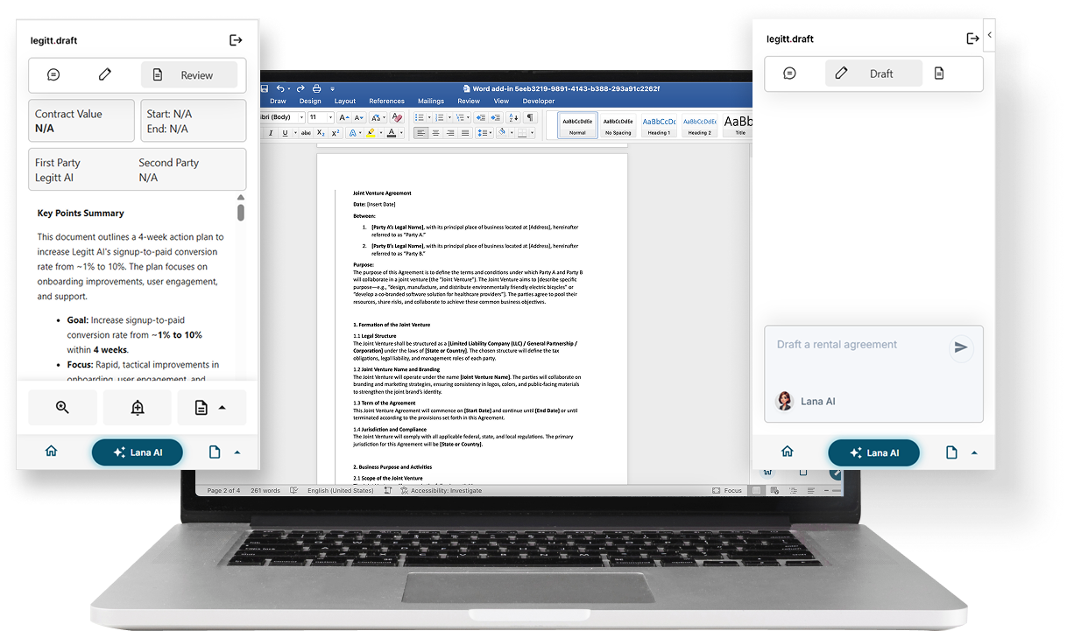This screenshot has width=1067, height=631.
Task: Expand the caret beside right footer page icon
Action: click(x=974, y=452)
